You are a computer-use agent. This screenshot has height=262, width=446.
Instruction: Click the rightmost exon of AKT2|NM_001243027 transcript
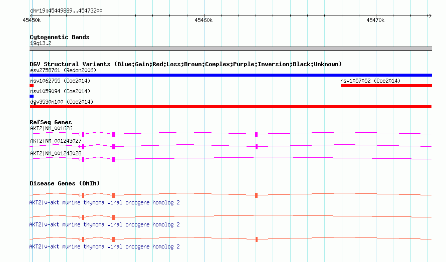(x=257, y=147)
